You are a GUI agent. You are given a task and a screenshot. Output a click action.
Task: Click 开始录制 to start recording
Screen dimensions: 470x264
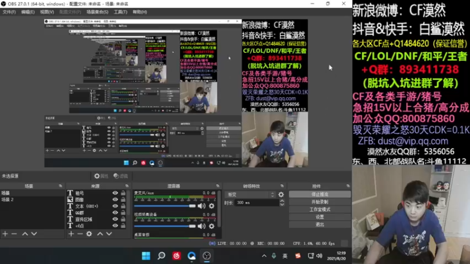tap(320, 202)
